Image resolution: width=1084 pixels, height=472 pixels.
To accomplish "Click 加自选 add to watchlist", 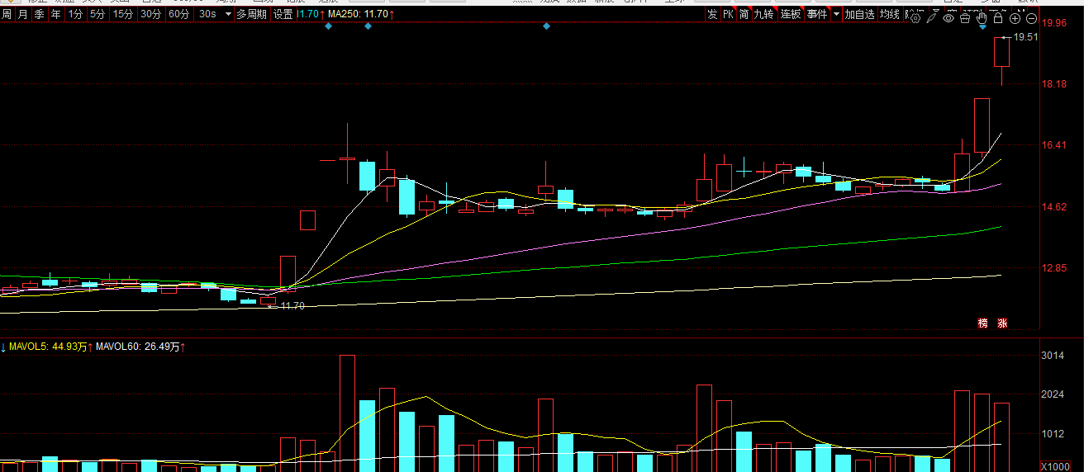I will pos(859,14).
